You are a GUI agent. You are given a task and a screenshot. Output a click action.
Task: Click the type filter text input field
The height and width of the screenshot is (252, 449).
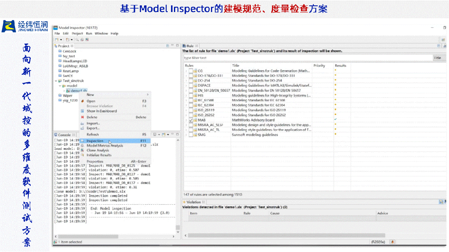pyautogui.click(x=308, y=58)
